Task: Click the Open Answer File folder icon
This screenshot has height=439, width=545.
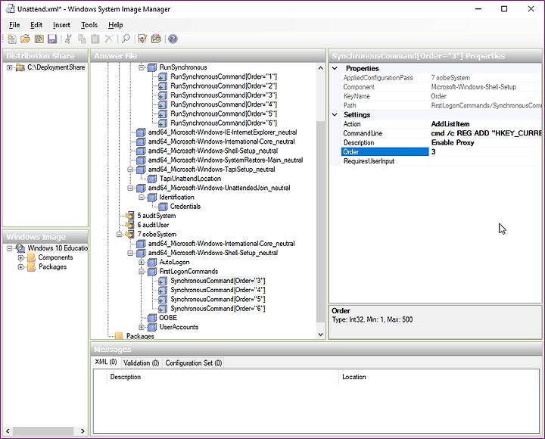Action: pyautogui.click(x=26, y=39)
